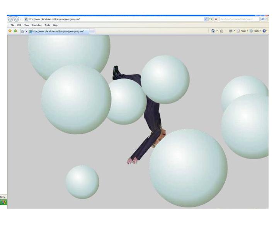
Task: Expand the address bar history dropdown
Action: coord(206,19)
